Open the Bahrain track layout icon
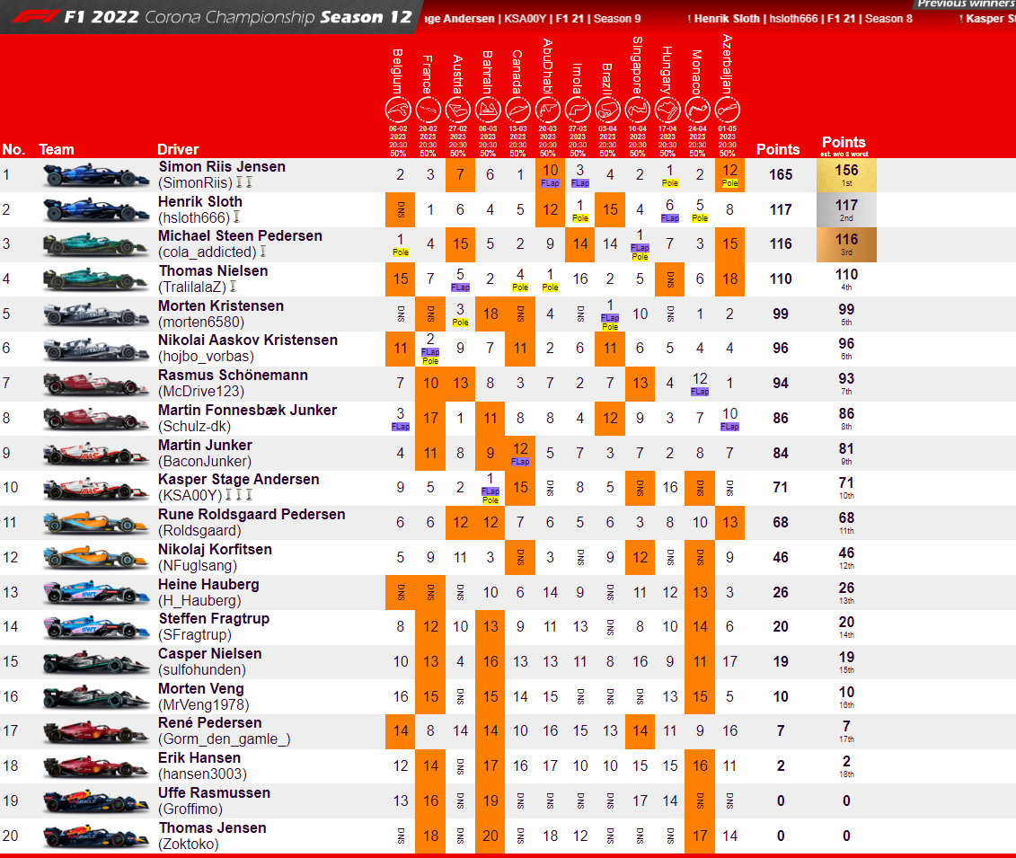The width and height of the screenshot is (1016, 858). click(488, 111)
